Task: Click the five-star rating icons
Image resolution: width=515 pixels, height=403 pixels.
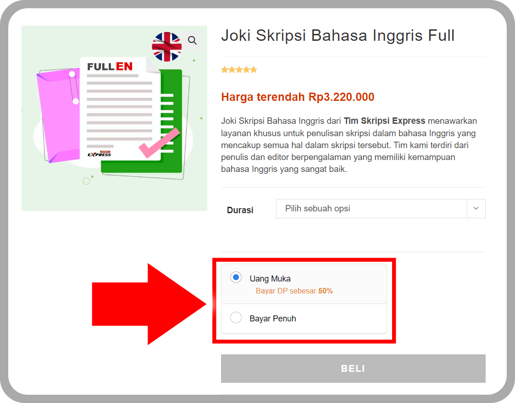Action: (x=239, y=70)
